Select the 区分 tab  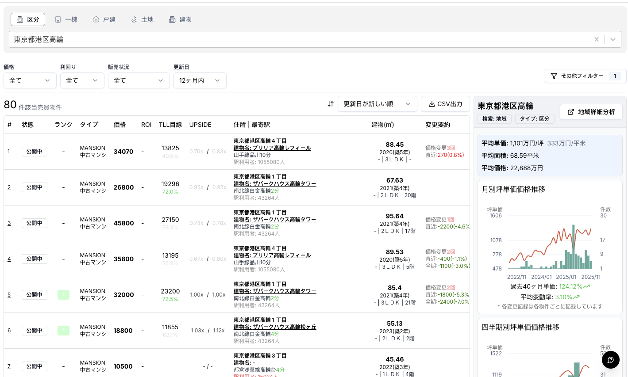click(28, 19)
